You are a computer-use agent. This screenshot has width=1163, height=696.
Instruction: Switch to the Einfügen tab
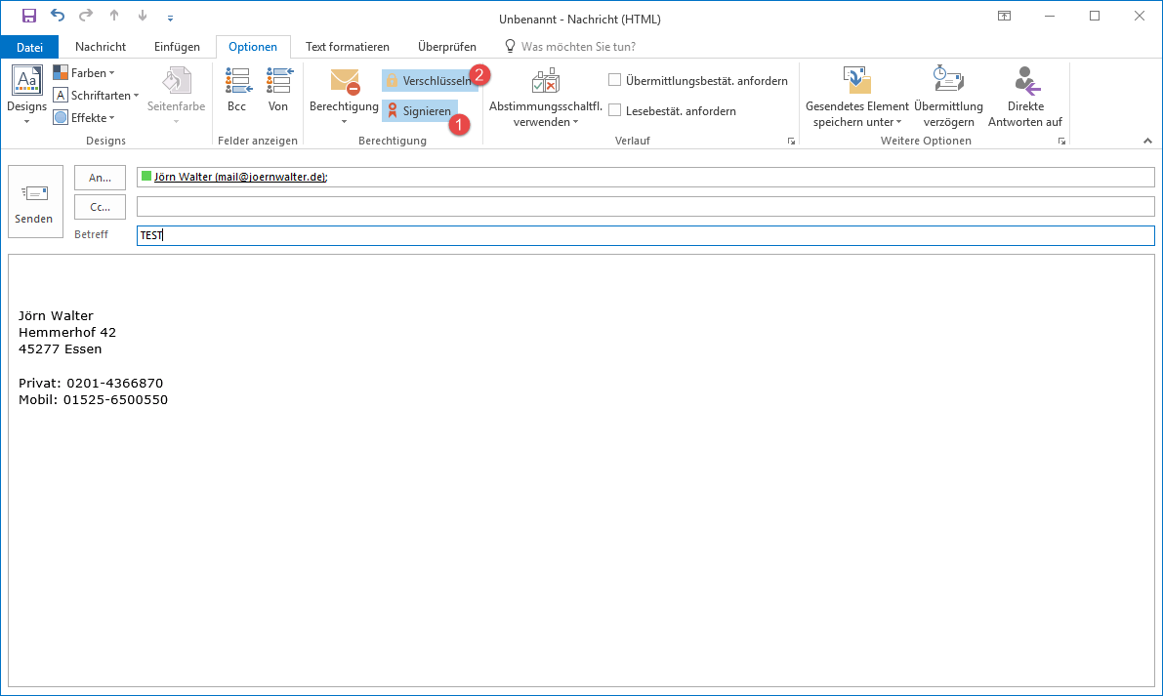[x=177, y=47]
